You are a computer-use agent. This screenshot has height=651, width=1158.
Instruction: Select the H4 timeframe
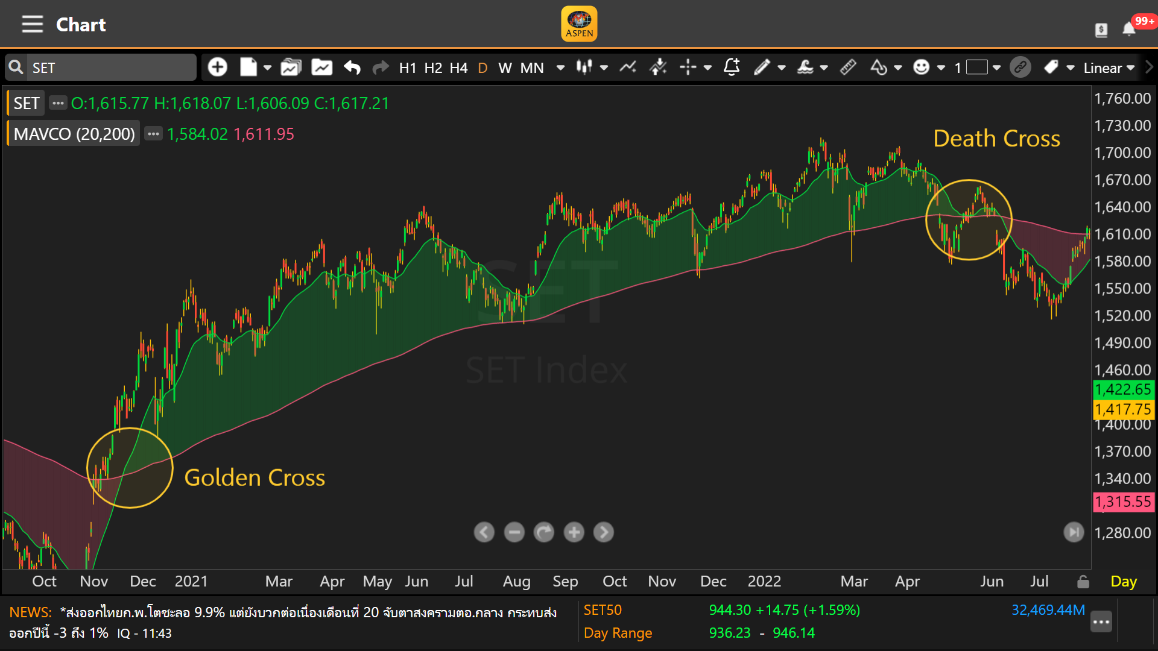(458, 68)
